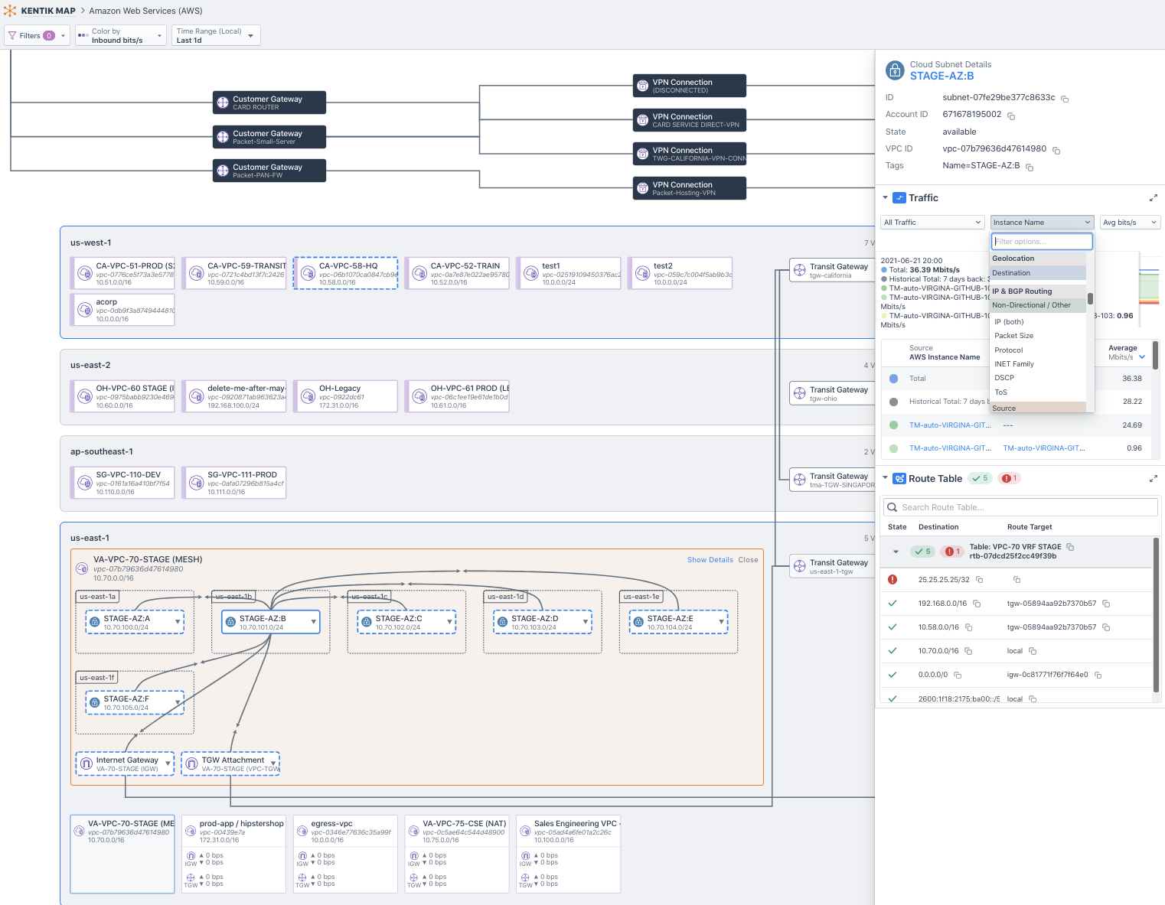Open the Filters menu
This screenshot has height=905, width=1165.
point(37,35)
